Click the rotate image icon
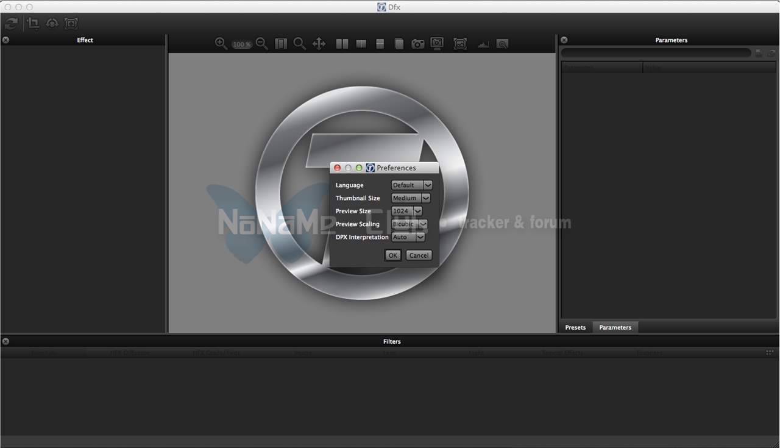780x448 pixels. click(52, 24)
